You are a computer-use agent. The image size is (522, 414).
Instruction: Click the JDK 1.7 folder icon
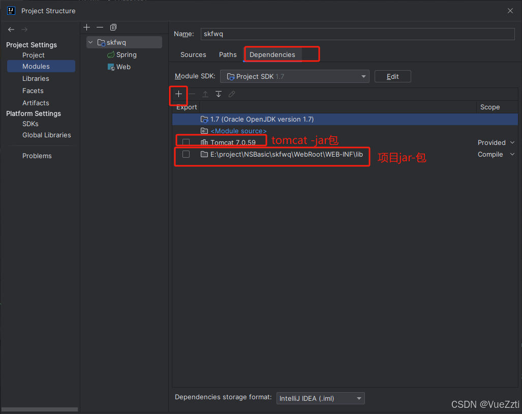point(204,119)
